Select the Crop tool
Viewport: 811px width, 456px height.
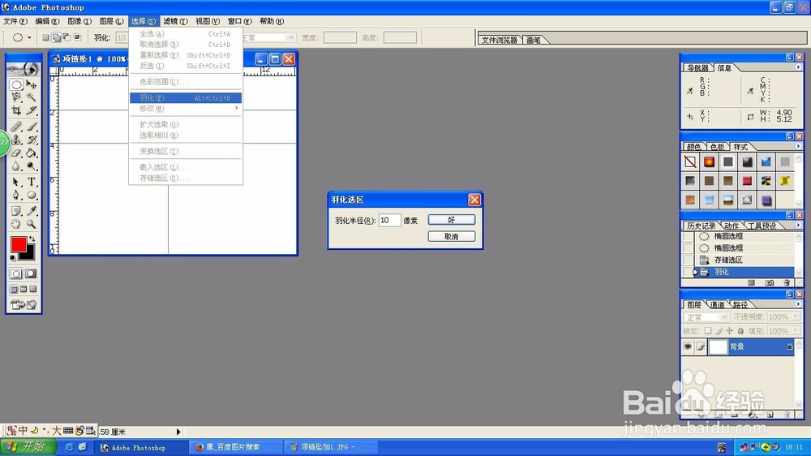click(x=16, y=110)
